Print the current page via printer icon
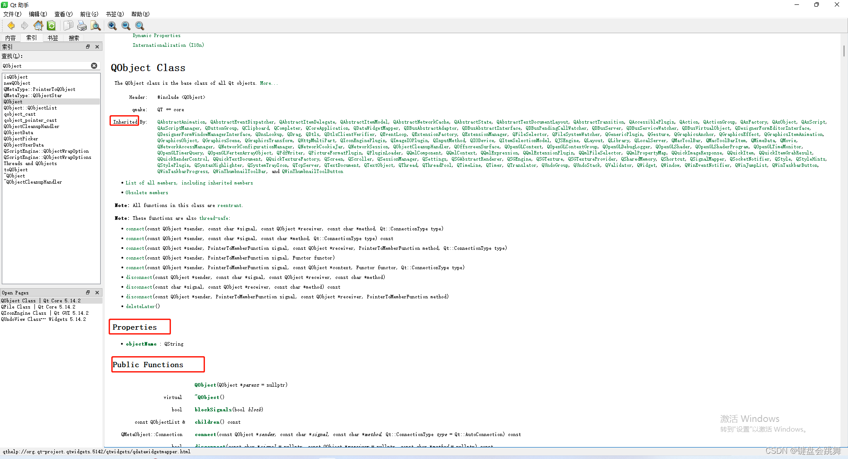Screen dimensions: 848x459 (82, 26)
